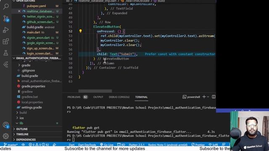269x151 pixels.
Task: Open build.gradle in the explorer tree
Action: (30, 76)
